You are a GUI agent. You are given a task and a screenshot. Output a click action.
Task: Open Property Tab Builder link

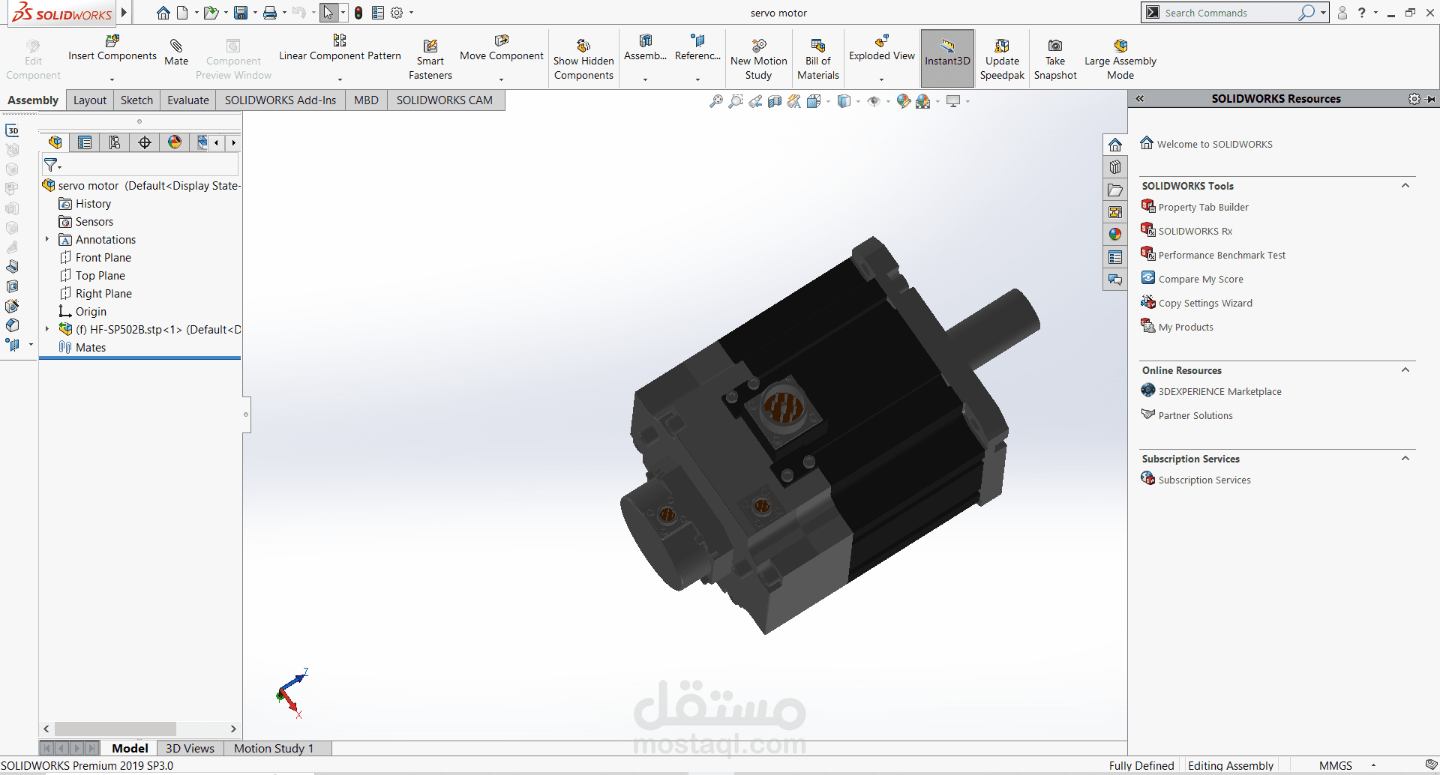(x=1203, y=208)
